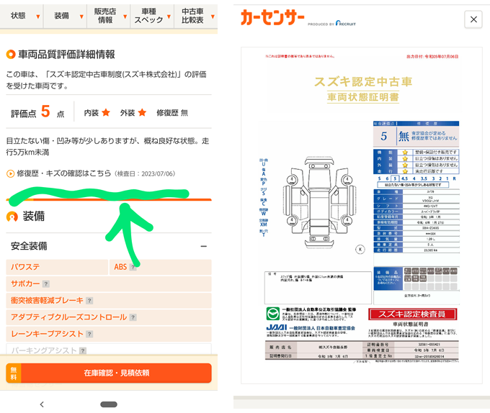Tap the Android back arrow
Image resolution: width=490 pixels, height=413 pixels.
coord(42,404)
